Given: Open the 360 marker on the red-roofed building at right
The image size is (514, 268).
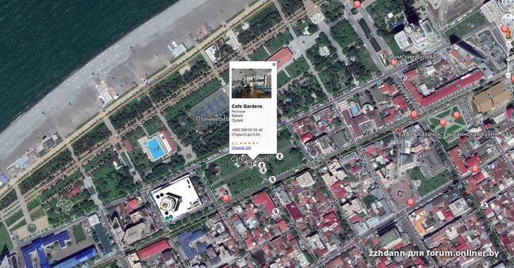Looking at the screenshot, I should tap(475, 169).
